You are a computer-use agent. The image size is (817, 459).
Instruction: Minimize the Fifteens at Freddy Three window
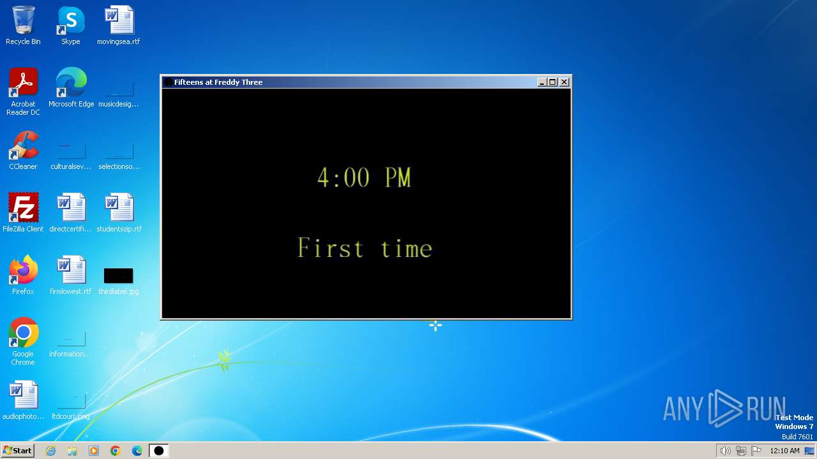(542, 82)
